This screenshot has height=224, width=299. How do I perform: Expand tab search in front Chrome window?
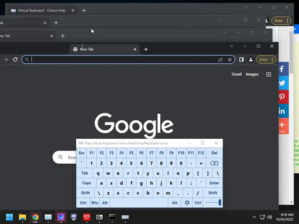coord(232,46)
